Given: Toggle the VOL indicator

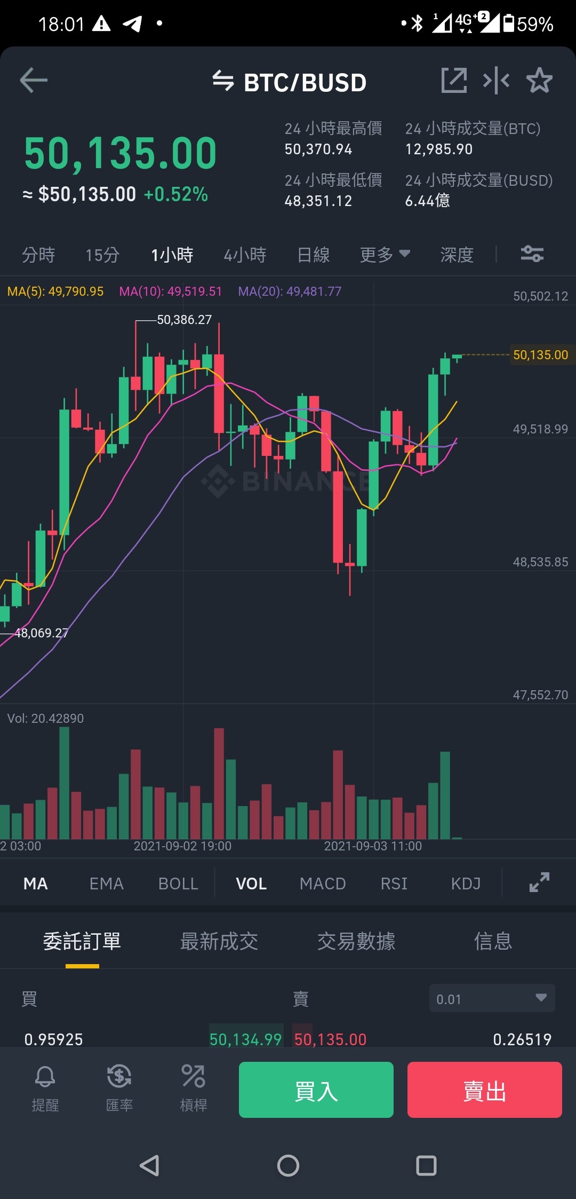Looking at the screenshot, I should [x=251, y=884].
